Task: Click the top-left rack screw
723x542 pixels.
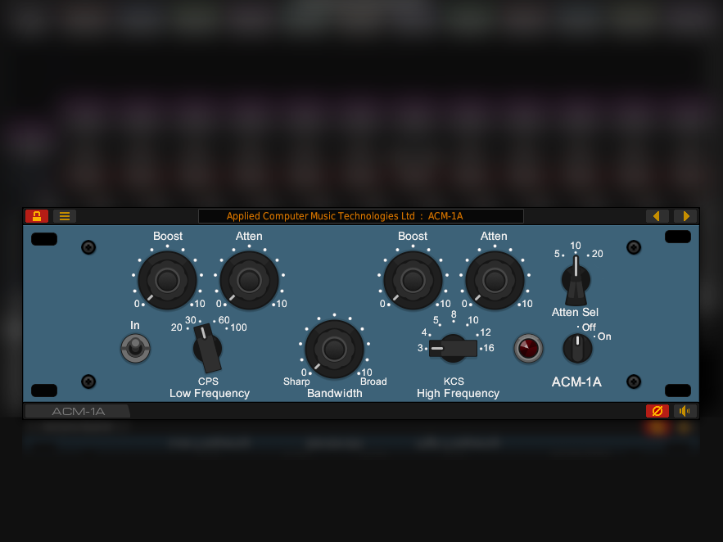Action: tap(88, 247)
